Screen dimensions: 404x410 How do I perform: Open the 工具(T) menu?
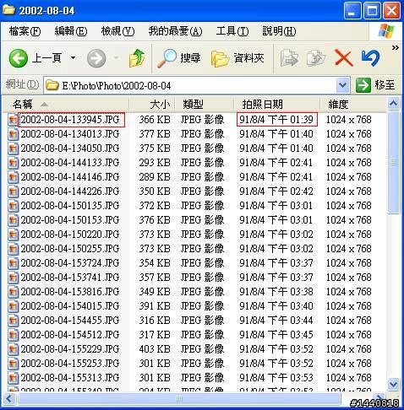pyautogui.click(x=232, y=31)
